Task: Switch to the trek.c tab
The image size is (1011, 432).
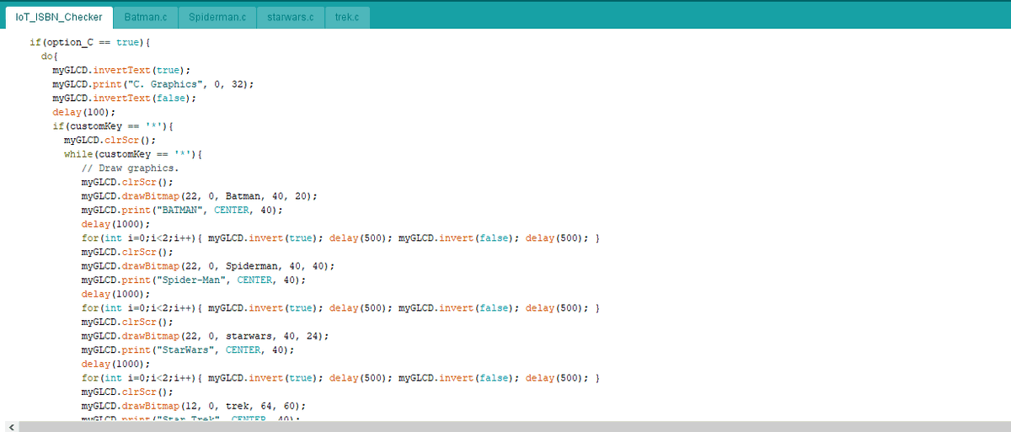Action: pyautogui.click(x=346, y=17)
